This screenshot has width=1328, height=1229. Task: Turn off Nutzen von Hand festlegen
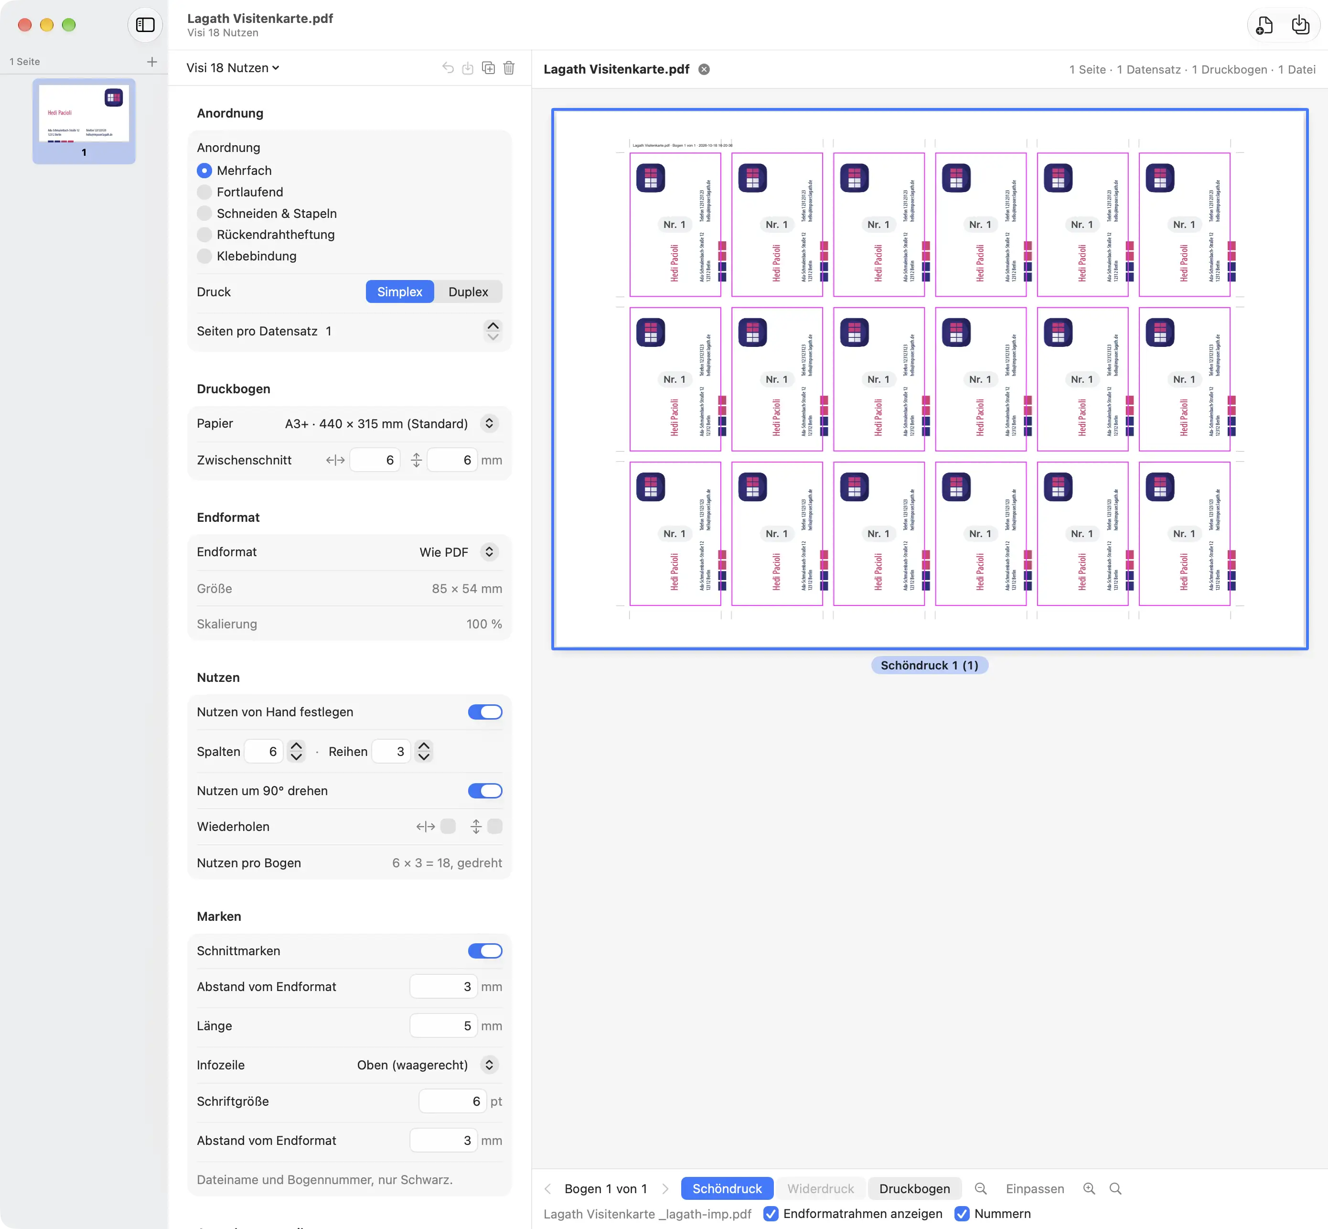(485, 712)
